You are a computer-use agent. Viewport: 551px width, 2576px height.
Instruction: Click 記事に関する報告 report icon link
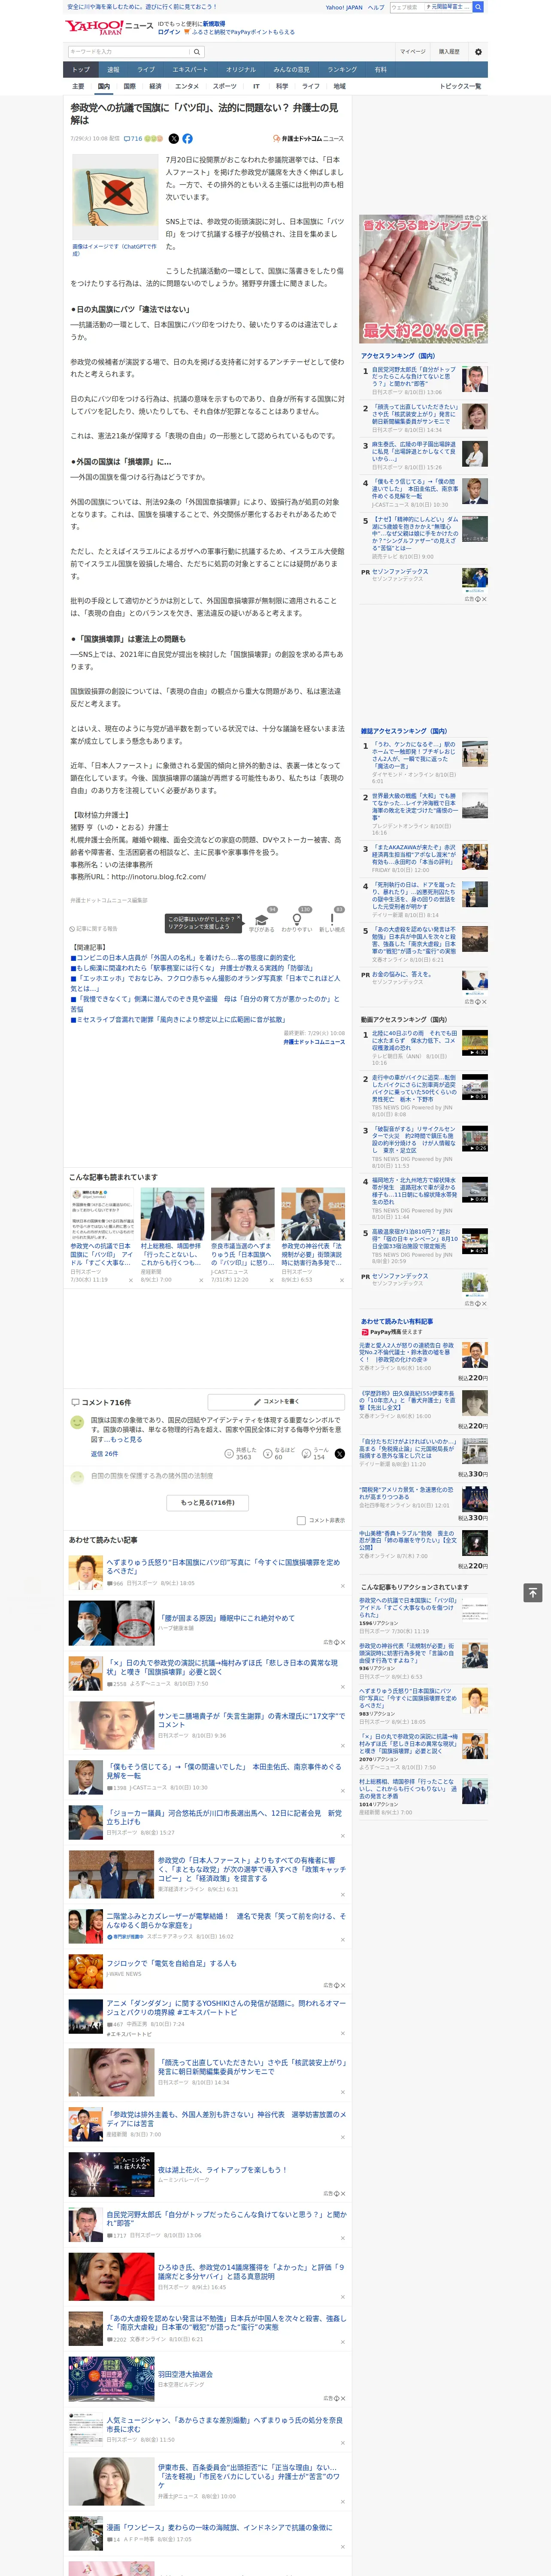click(93, 929)
